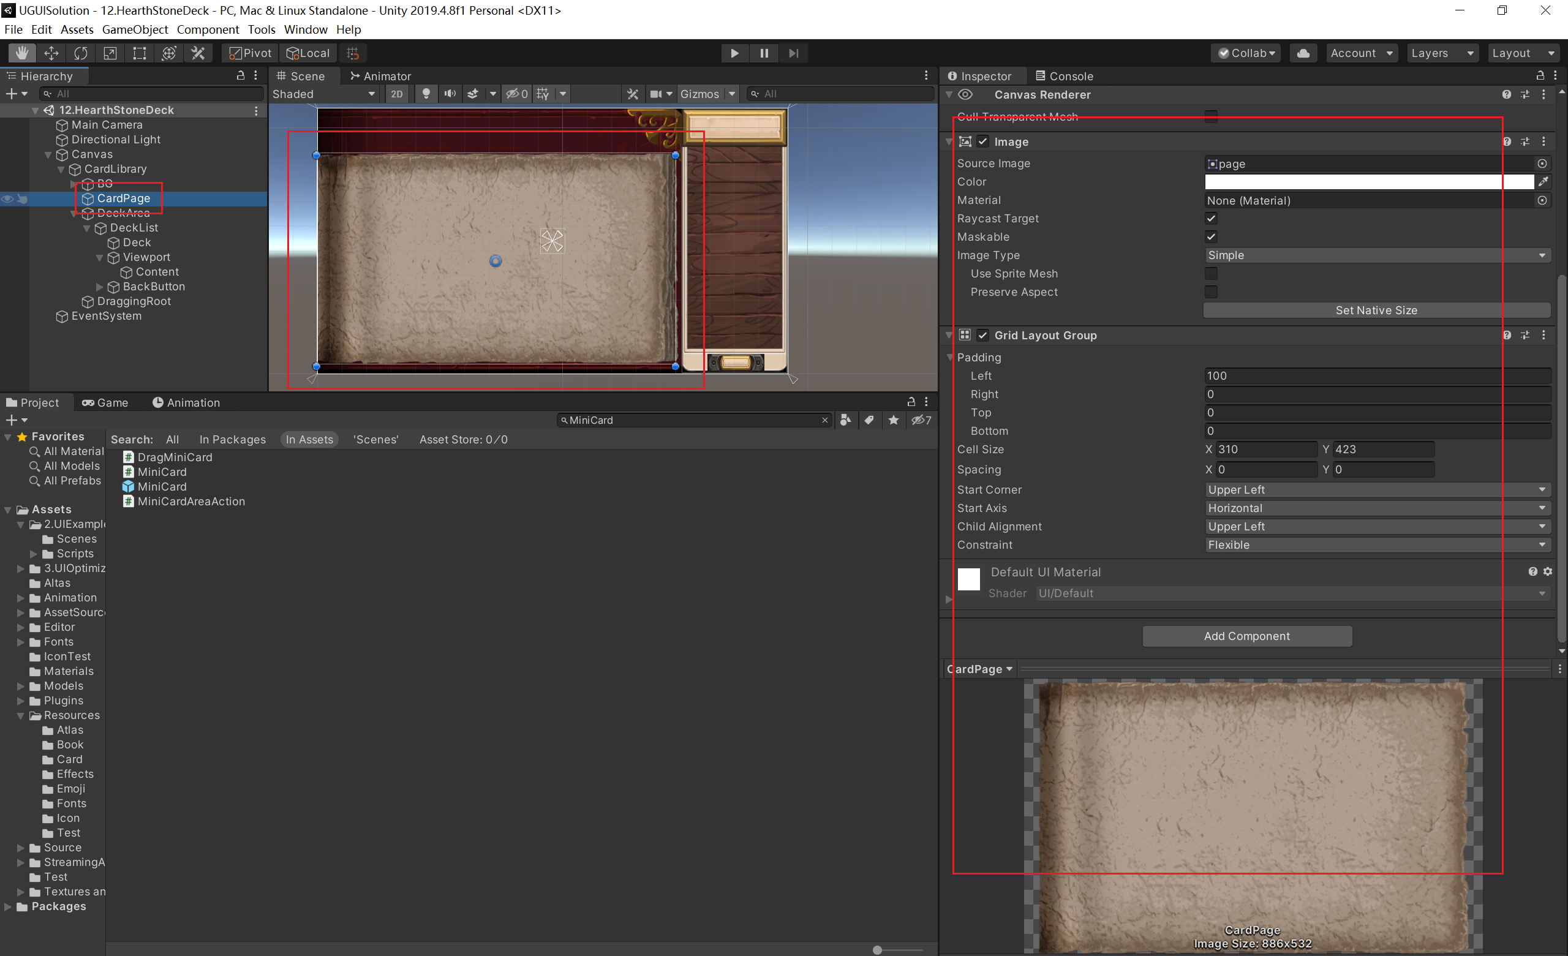The height and width of the screenshot is (956, 1568).
Task: Switch to the Animator tab
Action: coord(380,76)
